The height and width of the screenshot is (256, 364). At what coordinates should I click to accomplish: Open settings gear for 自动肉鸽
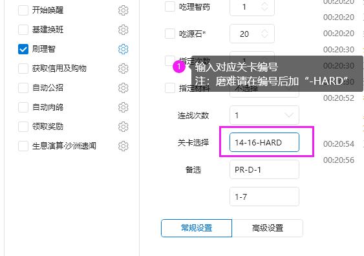[x=123, y=107]
